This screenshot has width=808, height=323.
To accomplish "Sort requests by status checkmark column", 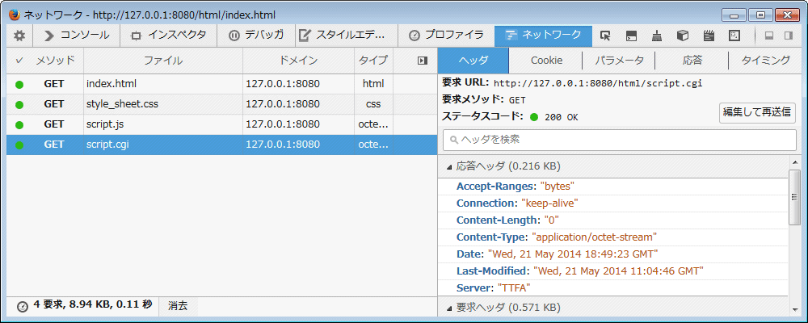I will click(19, 61).
